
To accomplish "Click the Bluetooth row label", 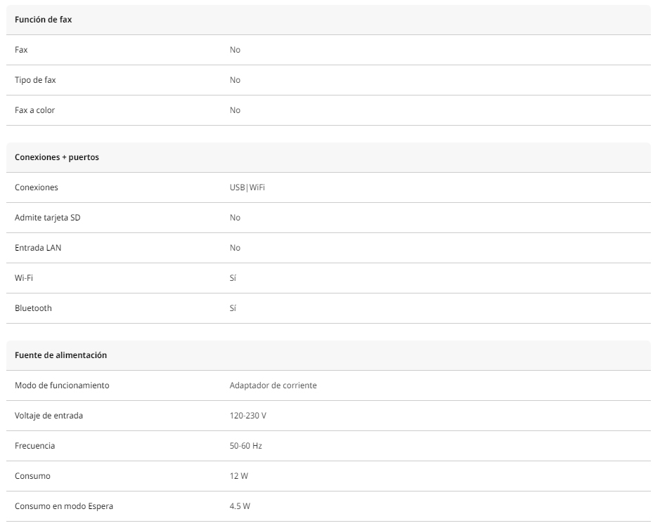I will [33, 308].
